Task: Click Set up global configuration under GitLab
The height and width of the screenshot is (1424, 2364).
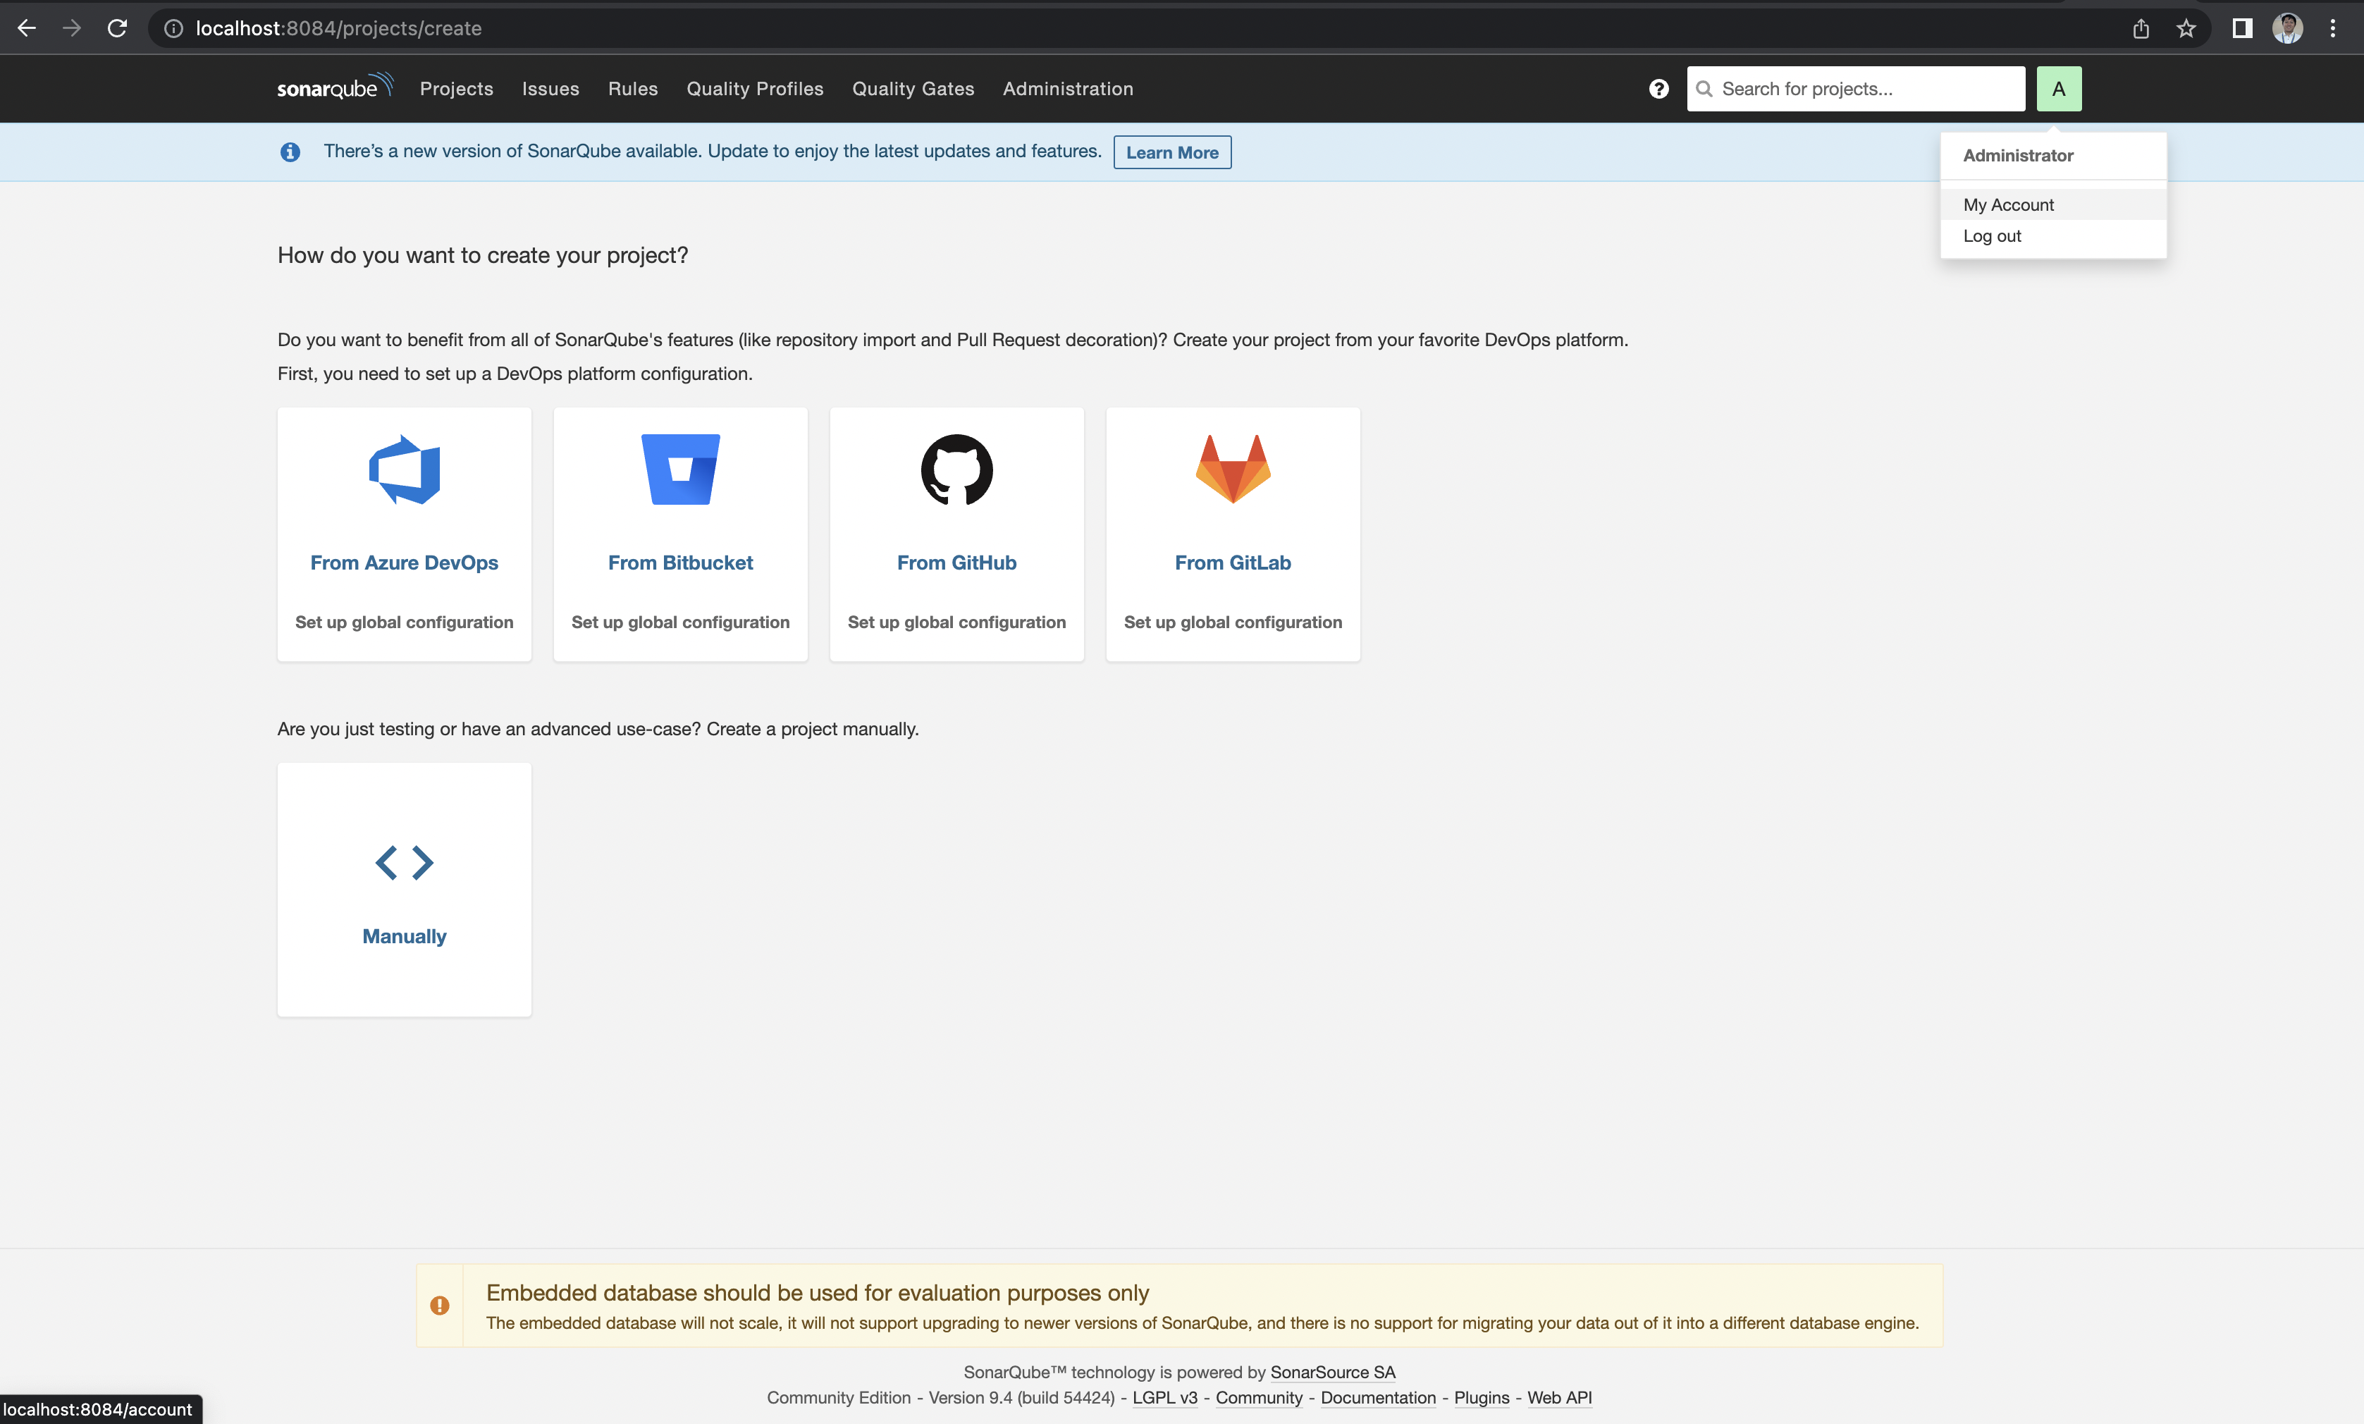Action: tap(1233, 622)
